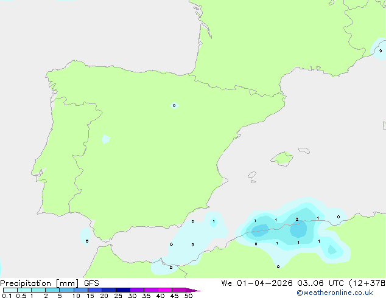386x298 pixels.
Task: Select the legend swatch between 10 and 15
Action: tap(81, 290)
